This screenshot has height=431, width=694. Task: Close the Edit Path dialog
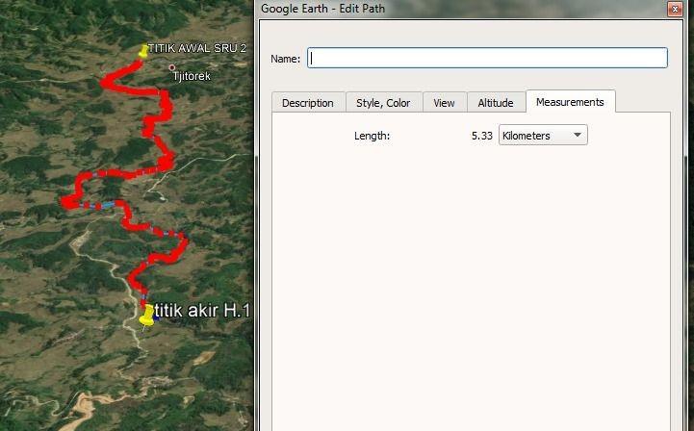pyautogui.click(x=675, y=9)
